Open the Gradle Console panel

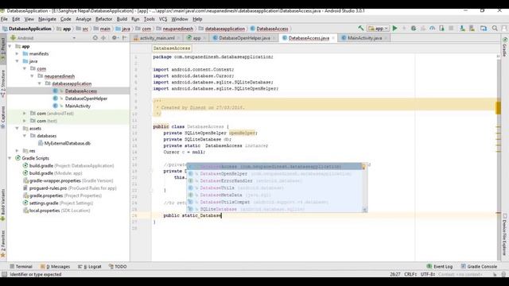pos(479,267)
